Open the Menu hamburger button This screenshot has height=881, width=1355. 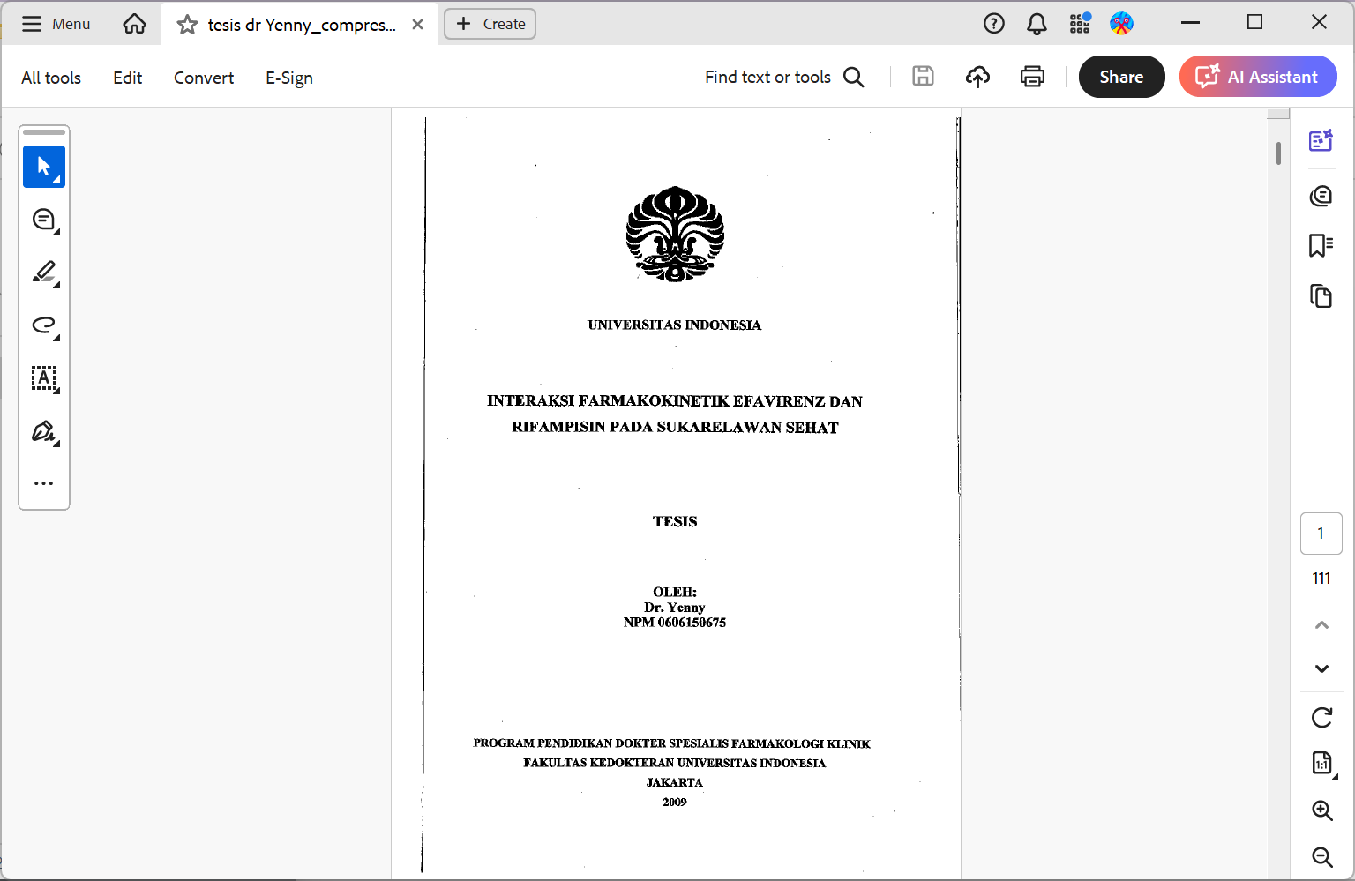[56, 24]
